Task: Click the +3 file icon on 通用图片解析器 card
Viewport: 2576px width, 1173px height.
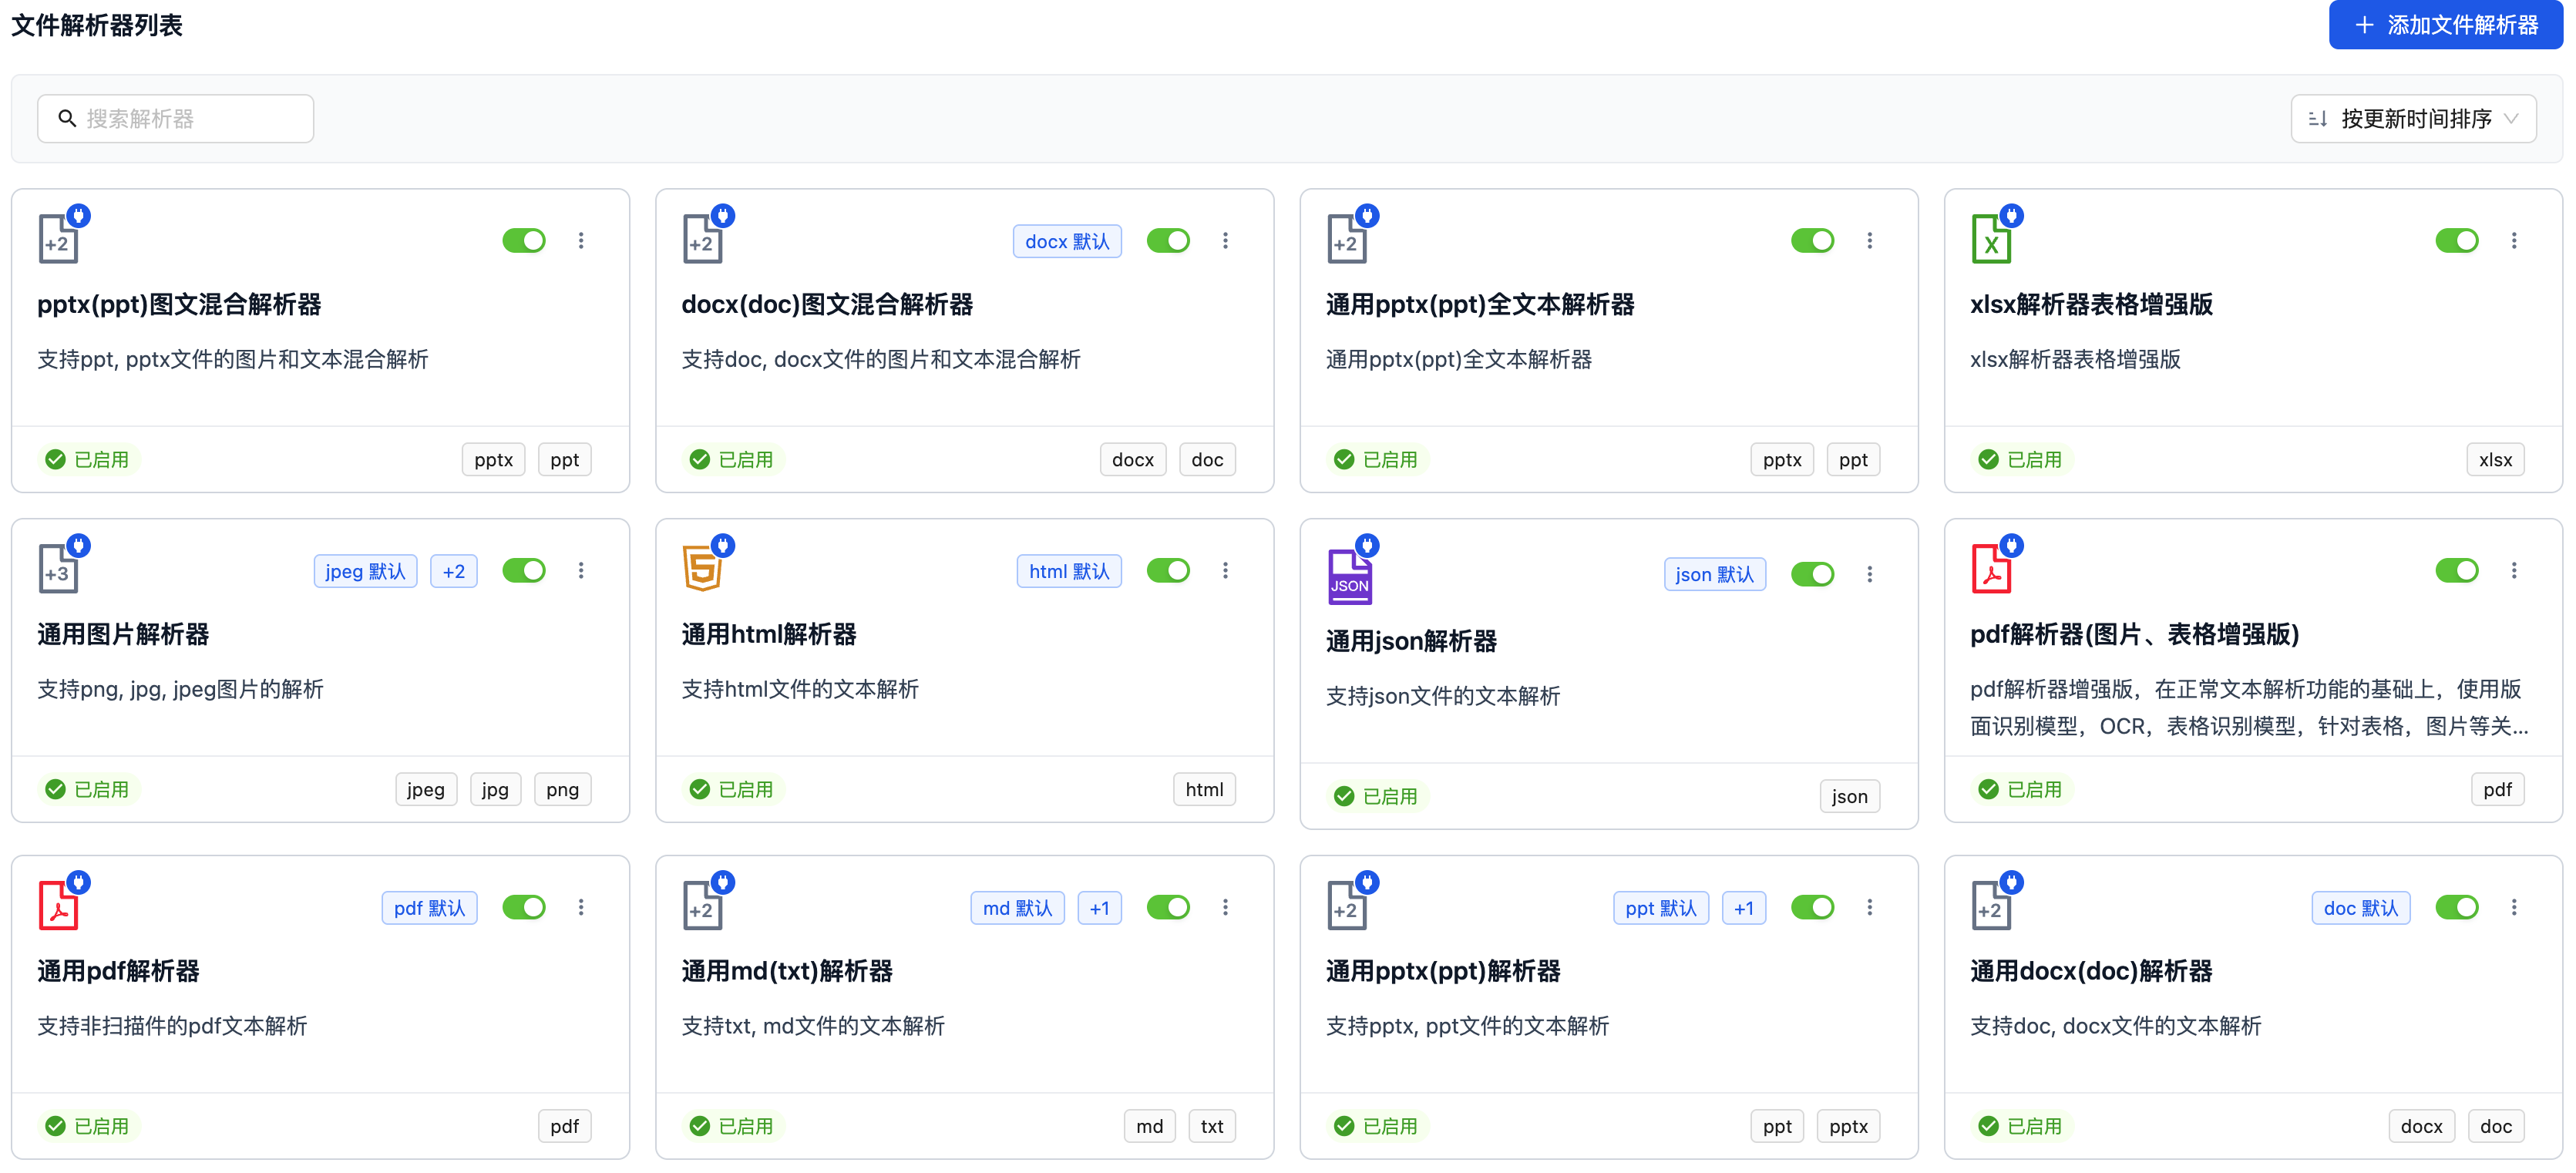Action: (x=57, y=567)
